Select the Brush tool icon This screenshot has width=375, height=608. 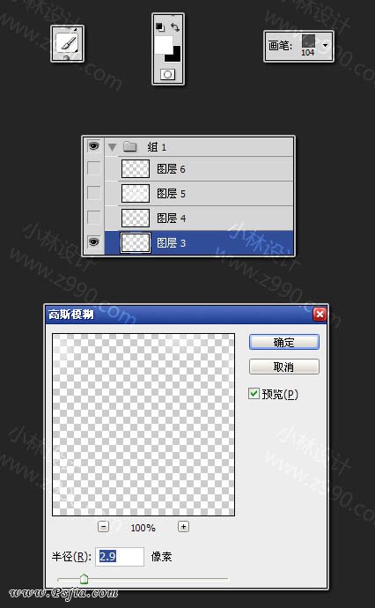[x=67, y=42]
